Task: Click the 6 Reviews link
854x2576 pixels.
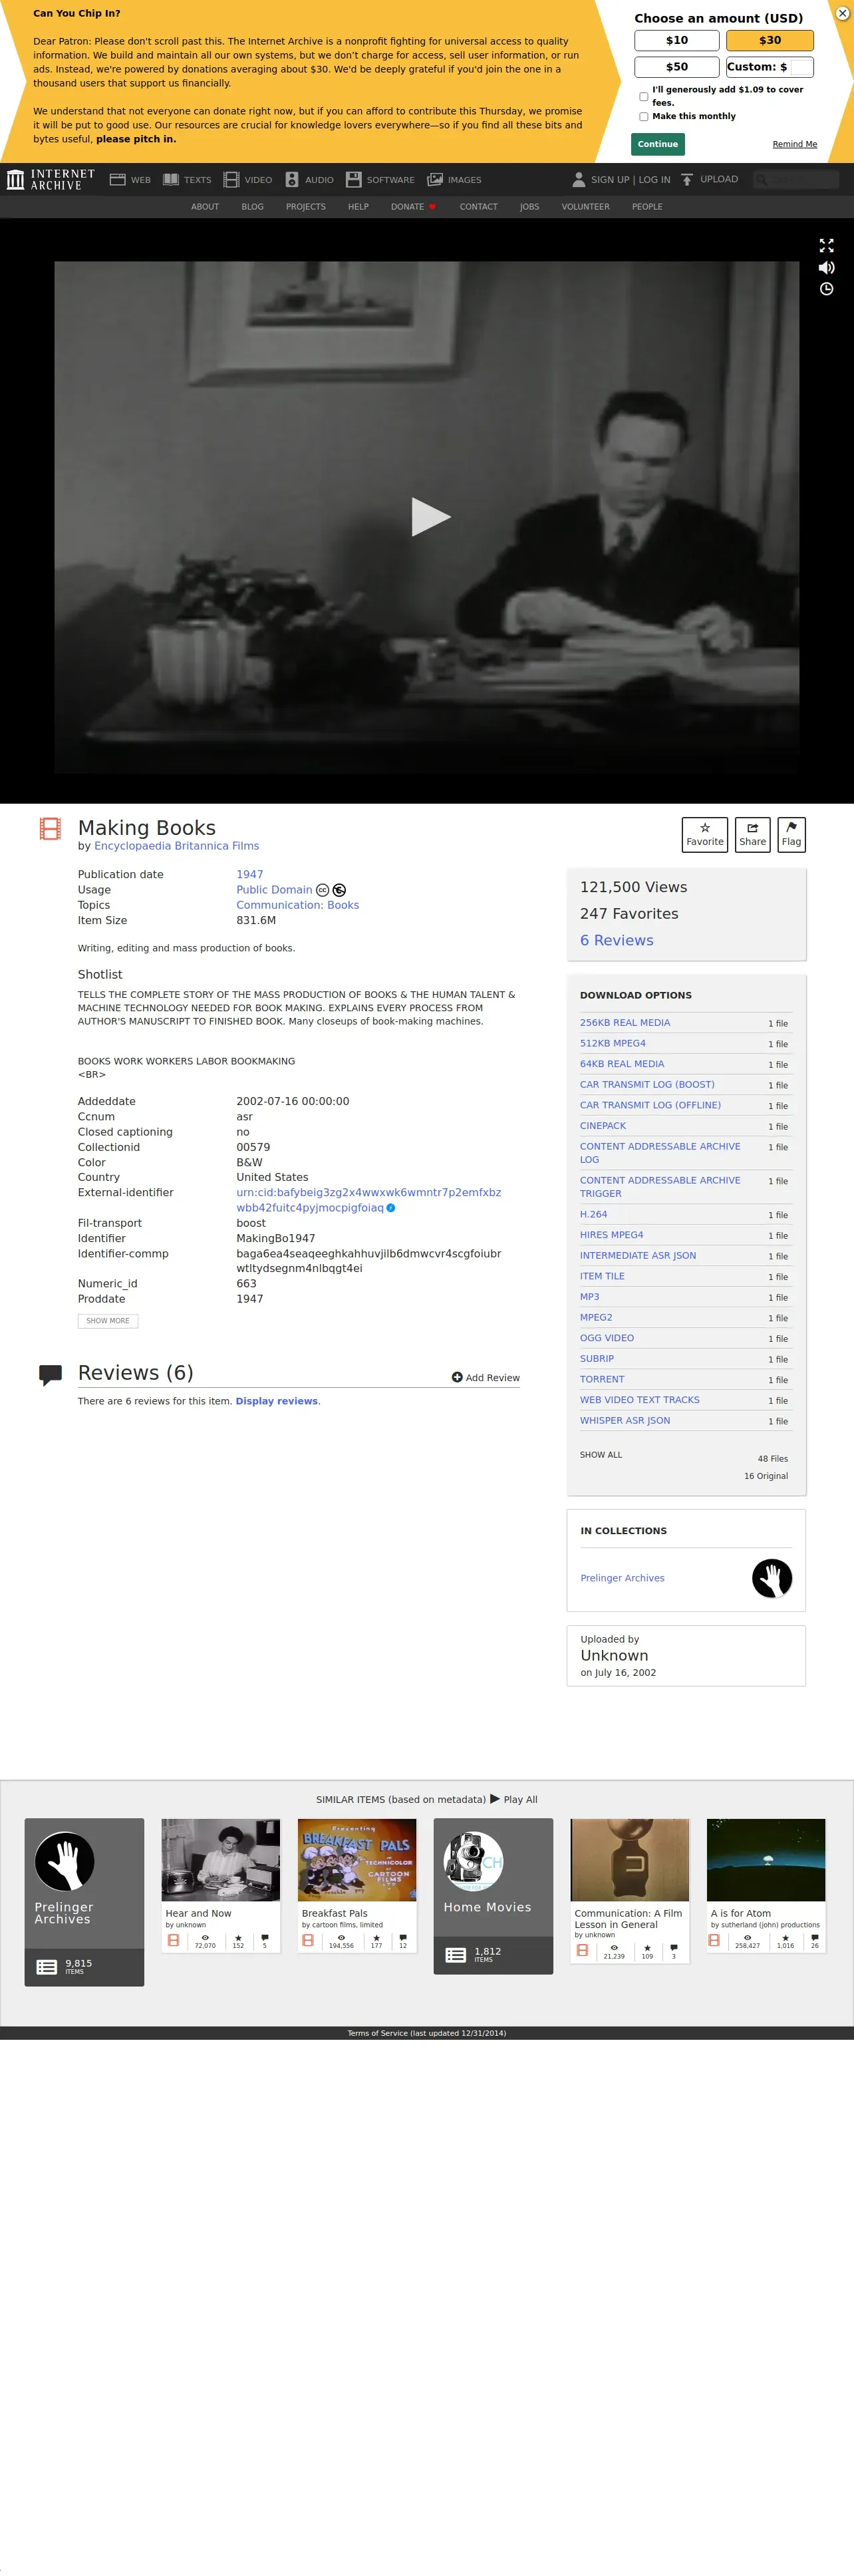Action: point(616,941)
